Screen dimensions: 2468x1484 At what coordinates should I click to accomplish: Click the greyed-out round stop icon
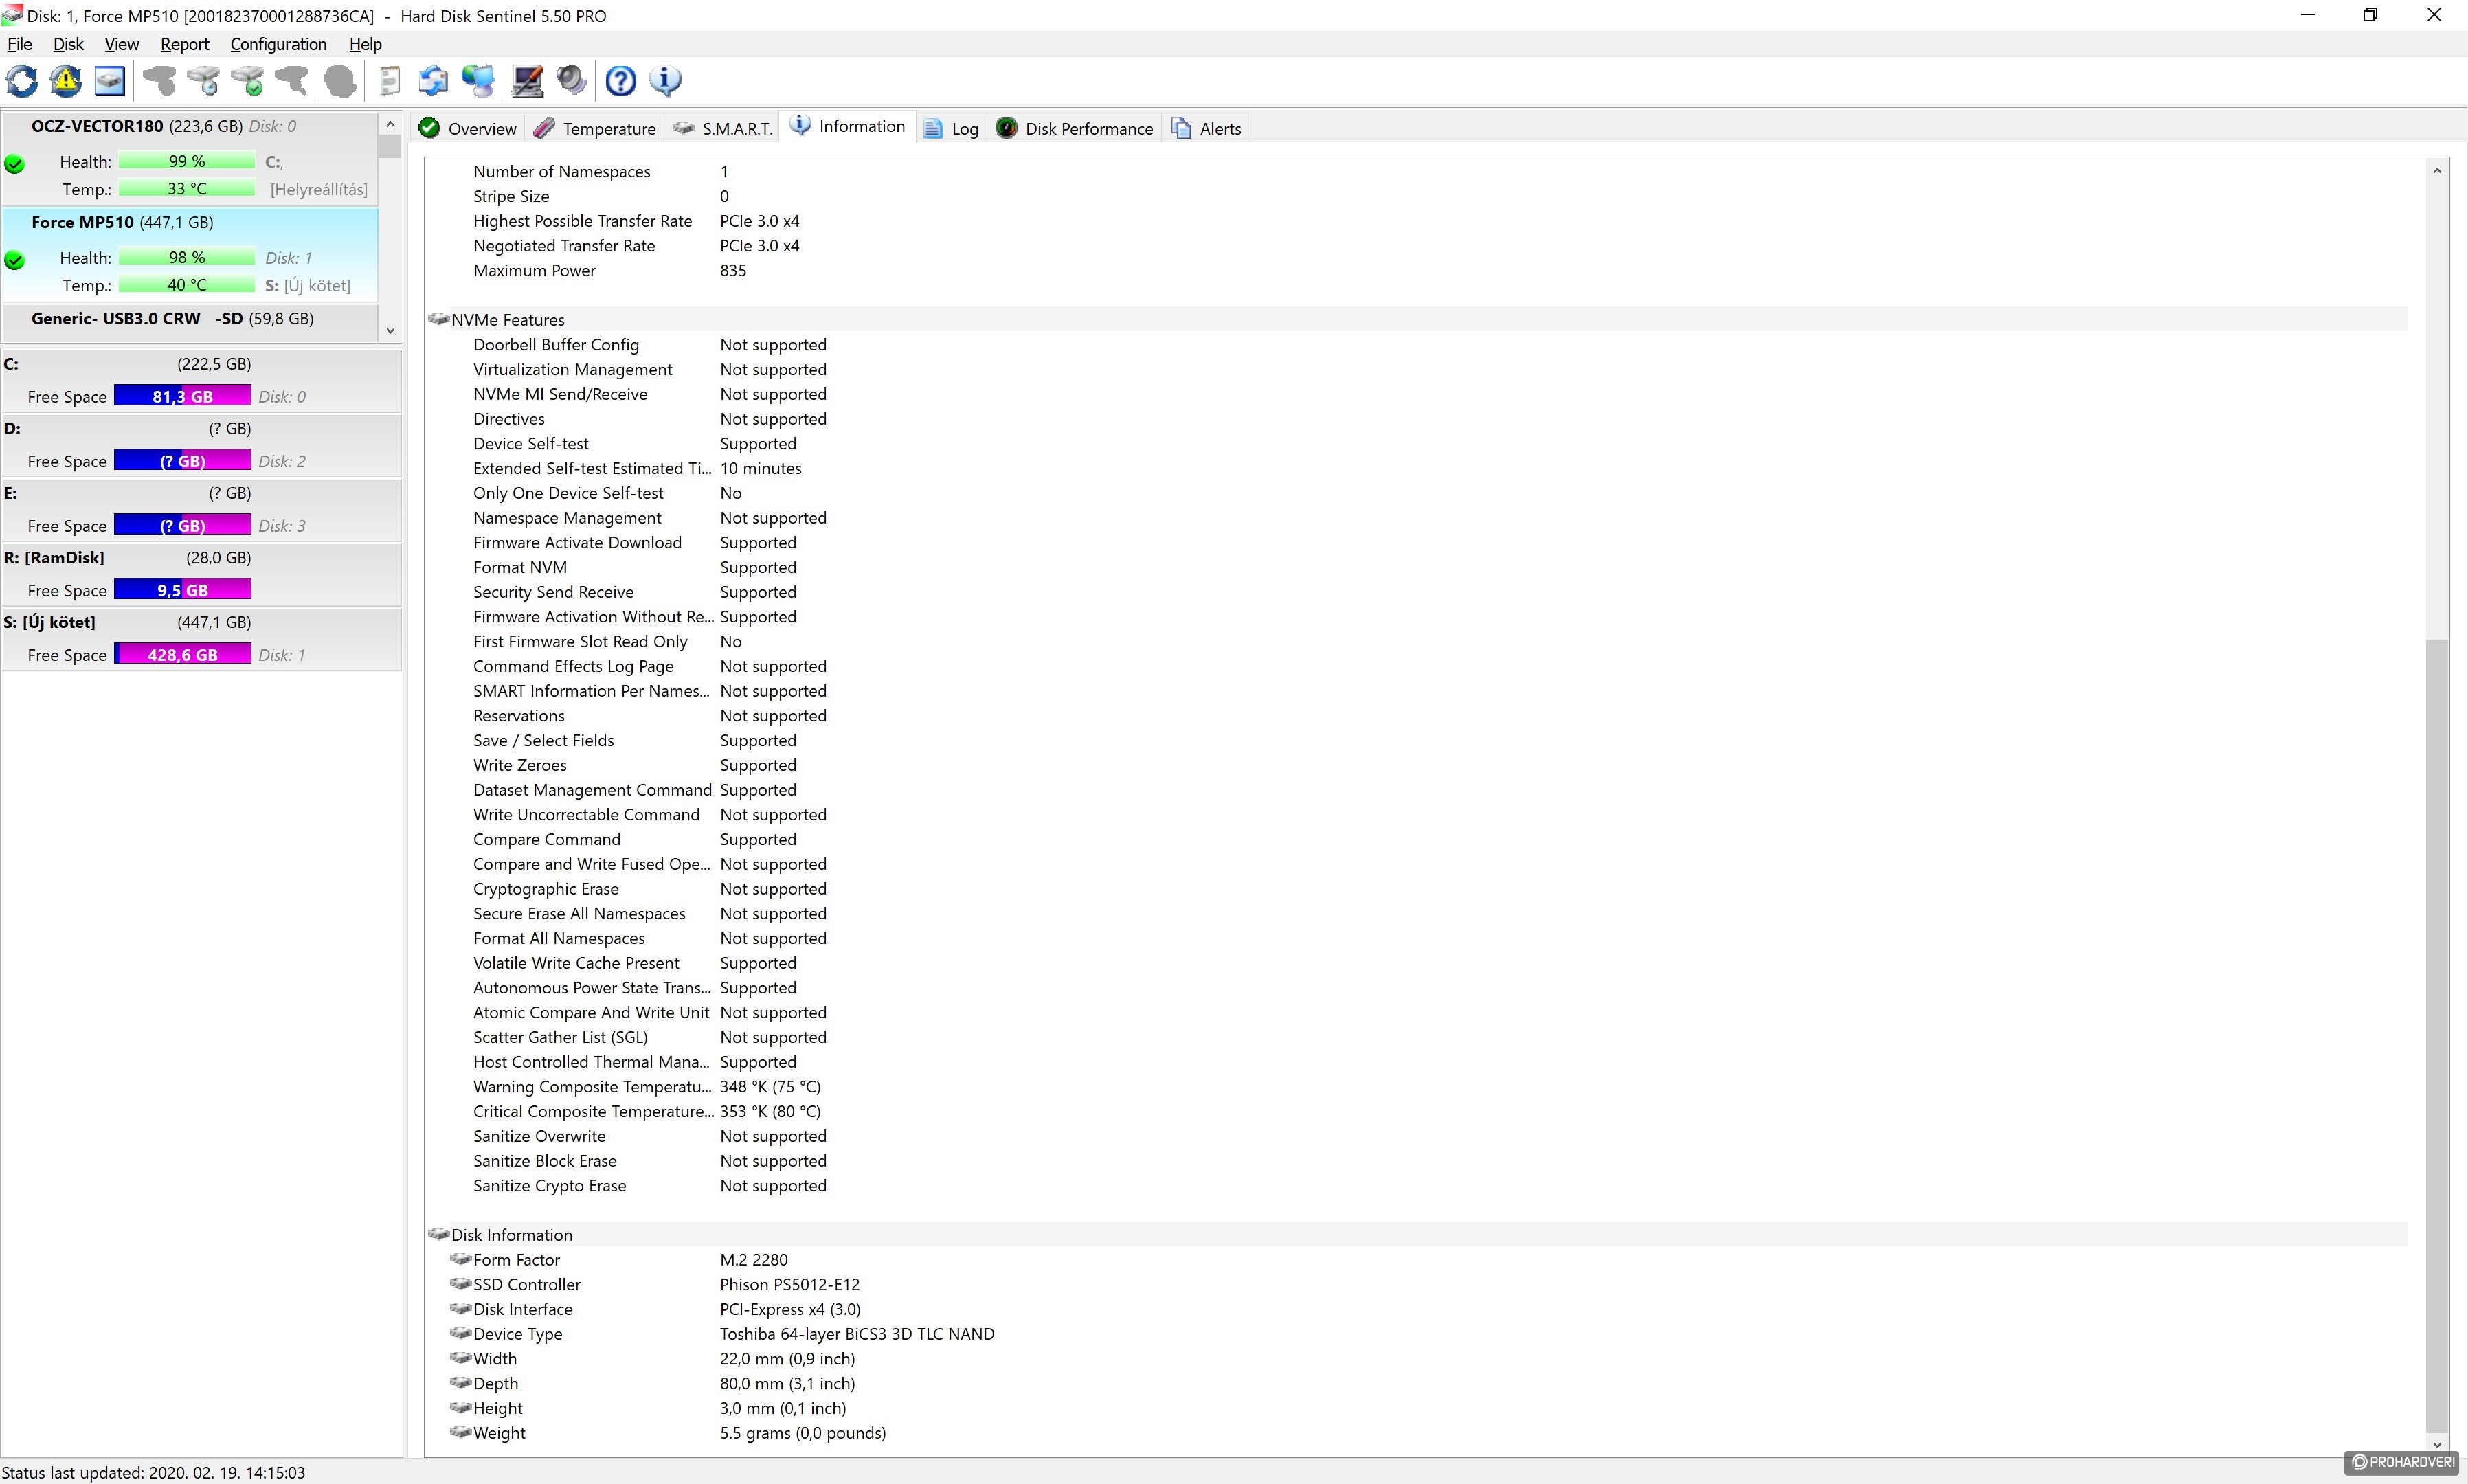[340, 81]
